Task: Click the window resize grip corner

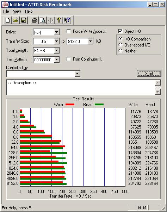Action: coord(163,208)
